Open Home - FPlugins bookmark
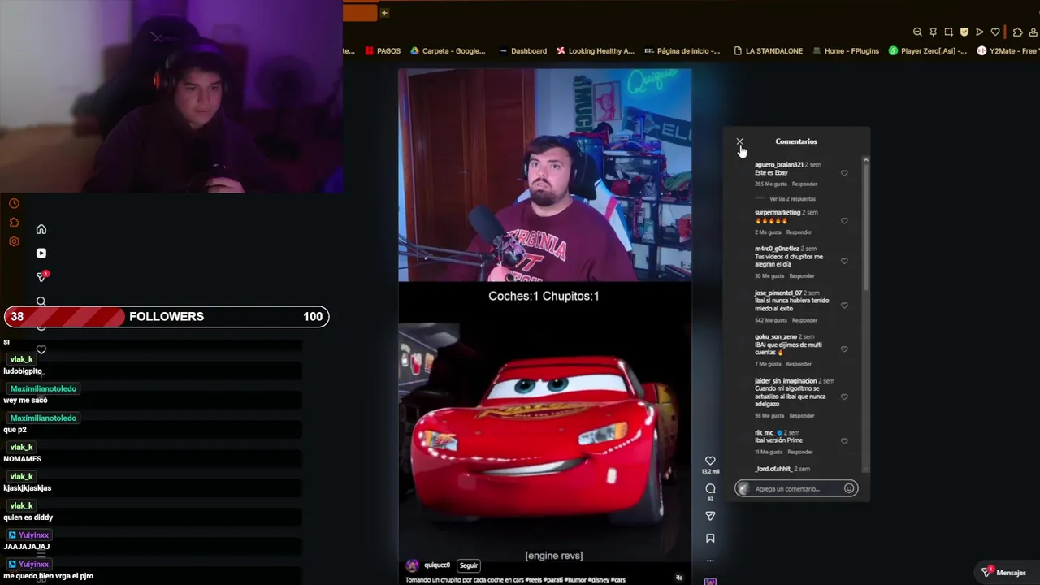 click(x=846, y=50)
